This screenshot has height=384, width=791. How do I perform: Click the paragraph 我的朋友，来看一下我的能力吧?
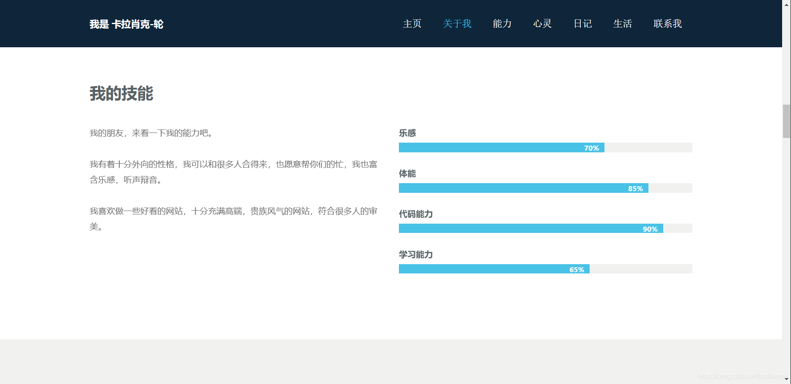pos(151,133)
